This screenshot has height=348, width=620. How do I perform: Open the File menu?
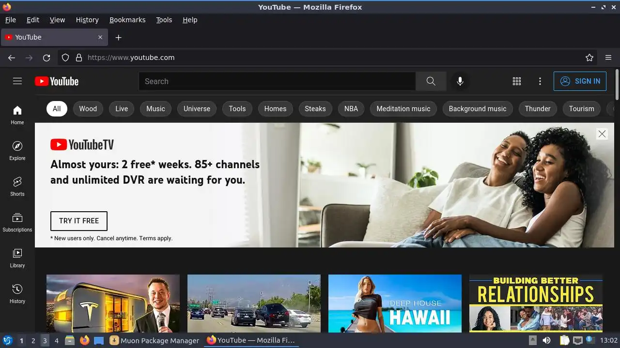[x=11, y=20]
